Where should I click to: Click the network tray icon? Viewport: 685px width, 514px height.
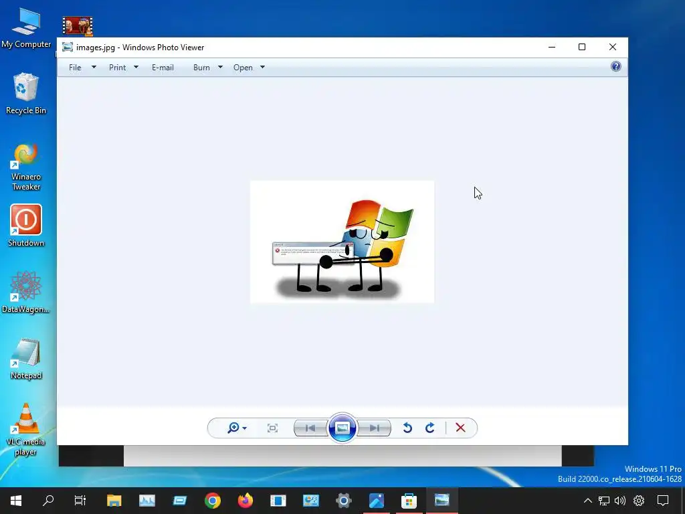[604, 501]
